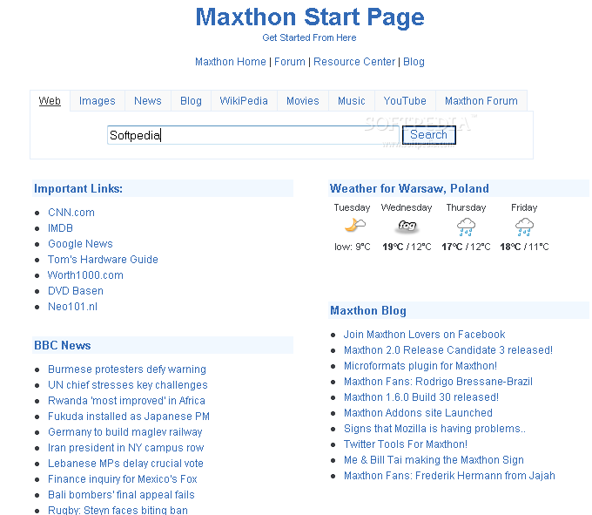Open the Resource Center link
Screen dimensions: 592x515
coord(354,62)
